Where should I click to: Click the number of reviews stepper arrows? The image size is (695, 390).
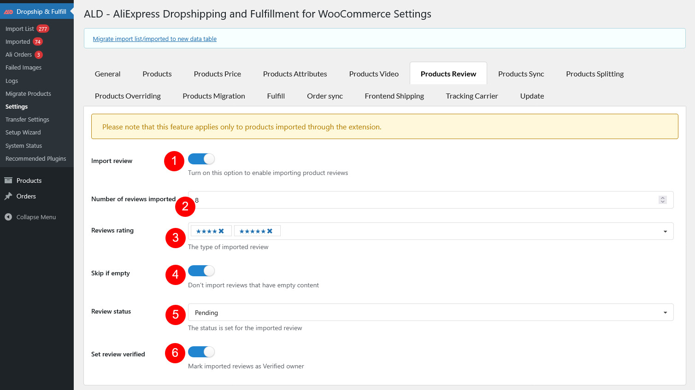click(x=663, y=200)
